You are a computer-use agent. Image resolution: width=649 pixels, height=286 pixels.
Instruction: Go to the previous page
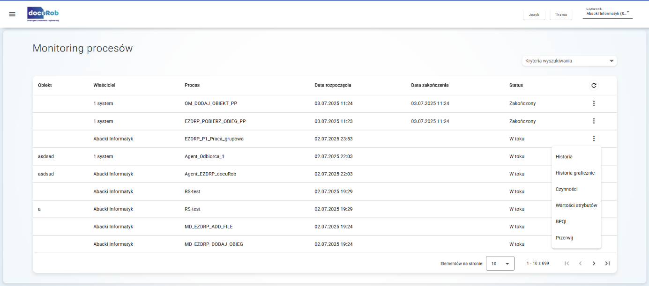click(580, 264)
